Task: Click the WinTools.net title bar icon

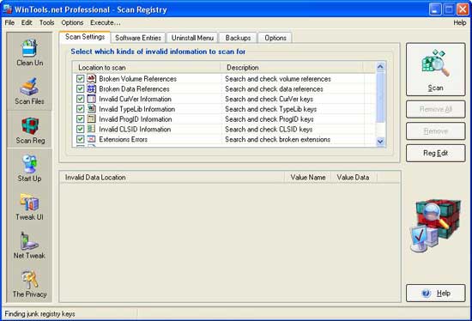Action: [8, 9]
